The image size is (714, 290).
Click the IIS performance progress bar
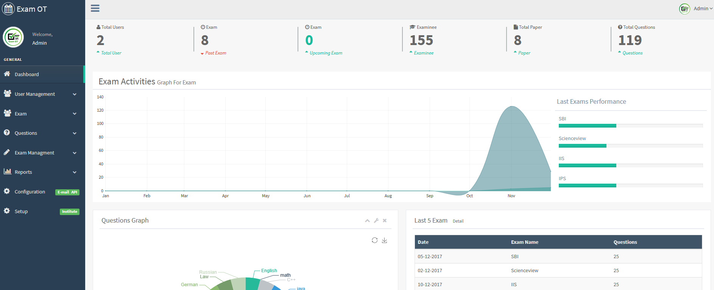[x=631, y=165]
